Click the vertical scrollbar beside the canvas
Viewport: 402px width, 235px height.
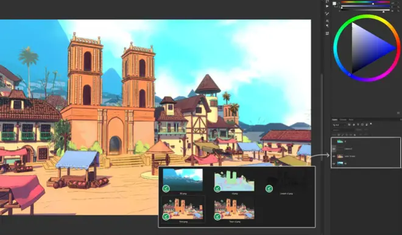[322, 118]
